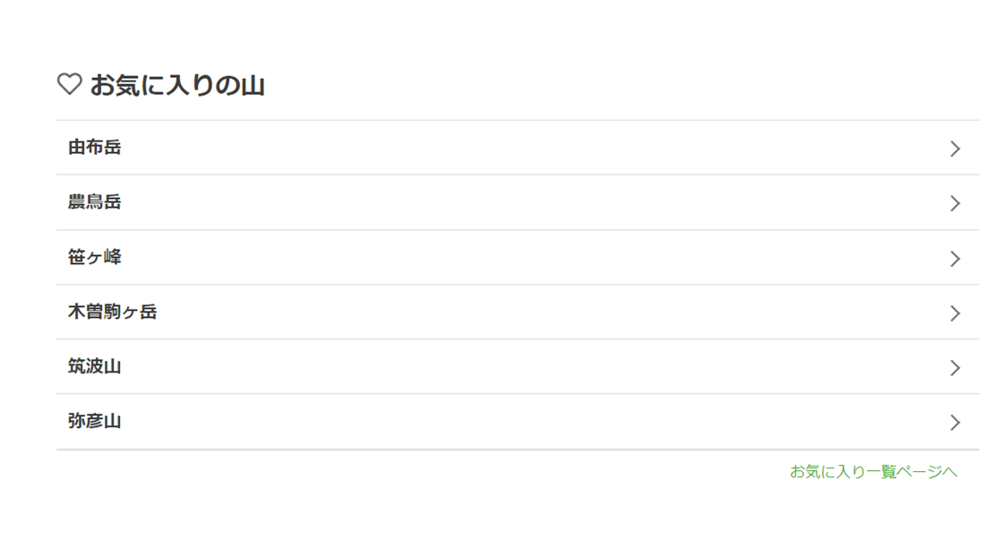This screenshot has width=1008, height=548.
Task: Click the empty middle area of 由布岳 row
Action: (517, 149)
